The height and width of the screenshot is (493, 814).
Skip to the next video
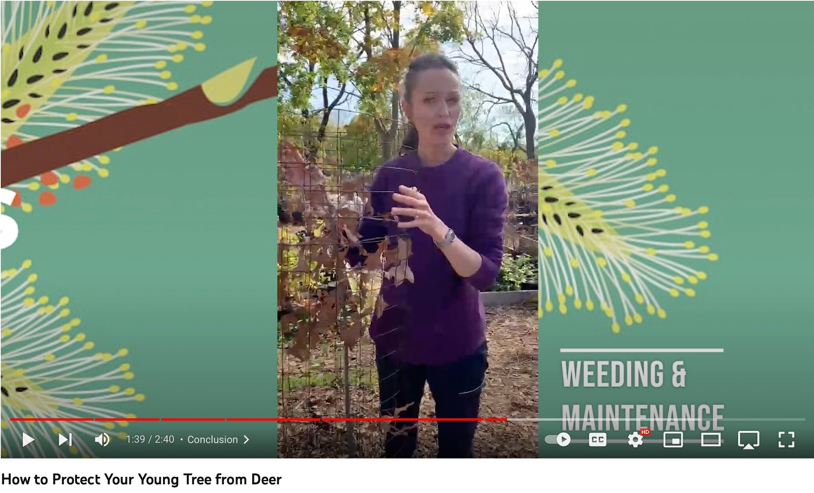tap(65, 439)
